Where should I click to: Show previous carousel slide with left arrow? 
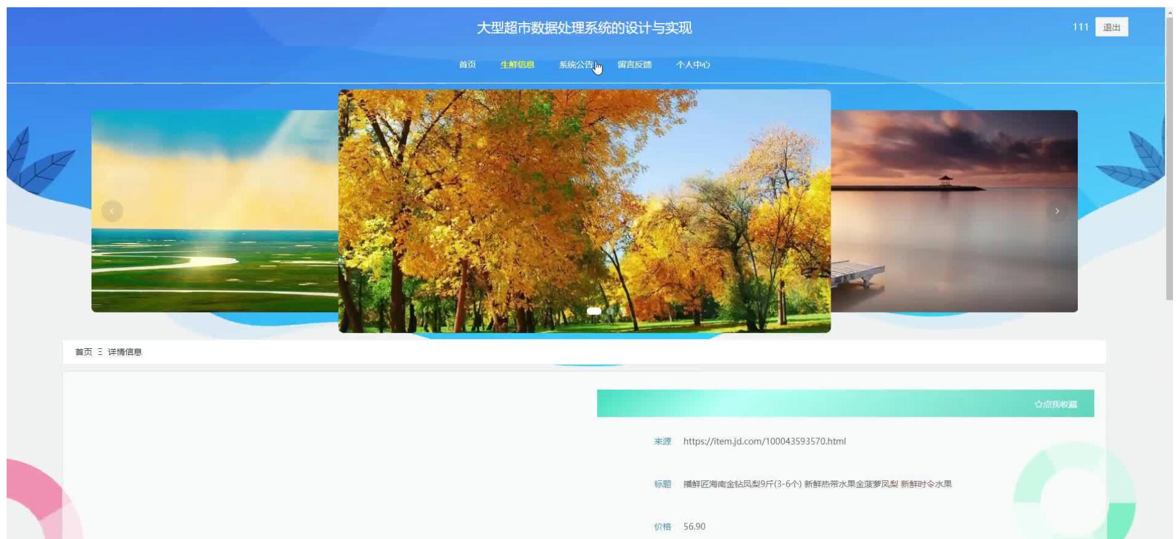pyautogui.click(x=112, y=211)
